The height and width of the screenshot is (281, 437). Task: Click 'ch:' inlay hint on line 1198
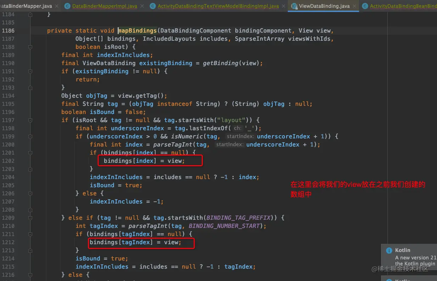238,128
